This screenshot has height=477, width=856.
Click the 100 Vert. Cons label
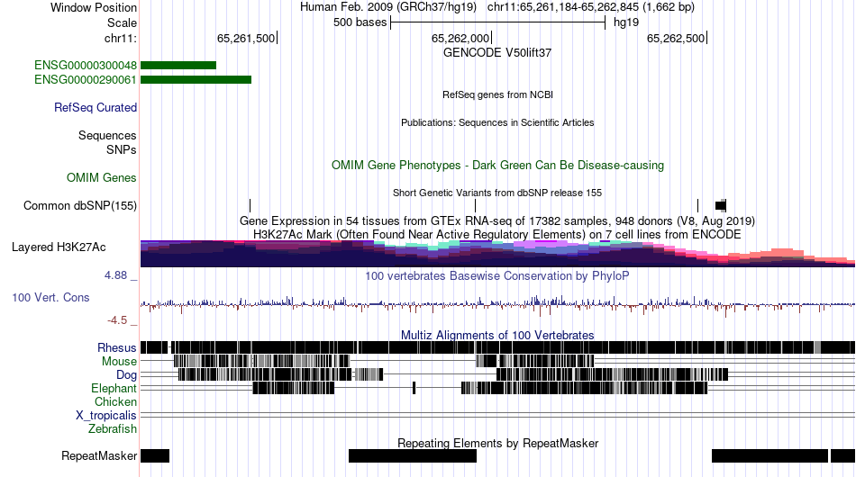click(x=50, y=298)
